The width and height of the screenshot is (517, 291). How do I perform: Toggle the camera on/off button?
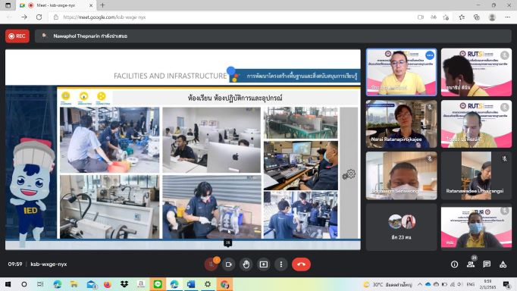[x=229, y=264]
